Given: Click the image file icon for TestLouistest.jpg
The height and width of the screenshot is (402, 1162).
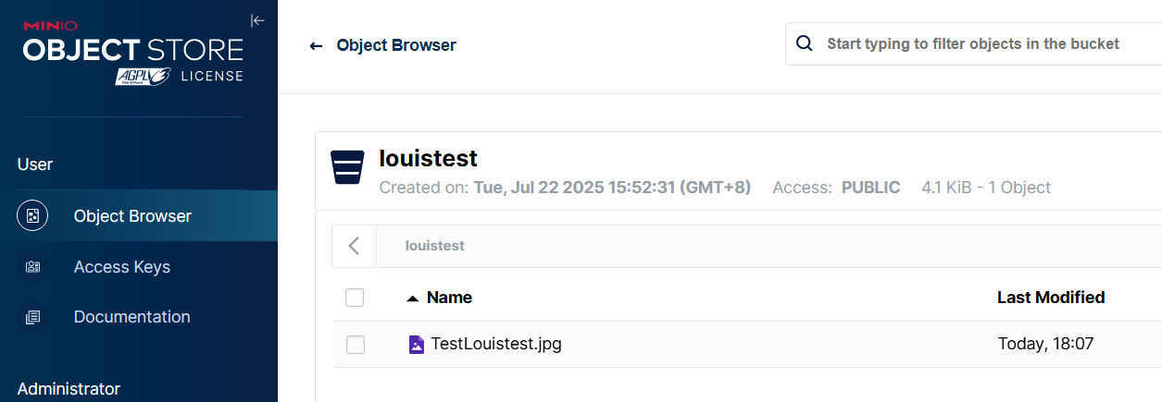Looking at the screenshot, I should [x=417, y=345].
